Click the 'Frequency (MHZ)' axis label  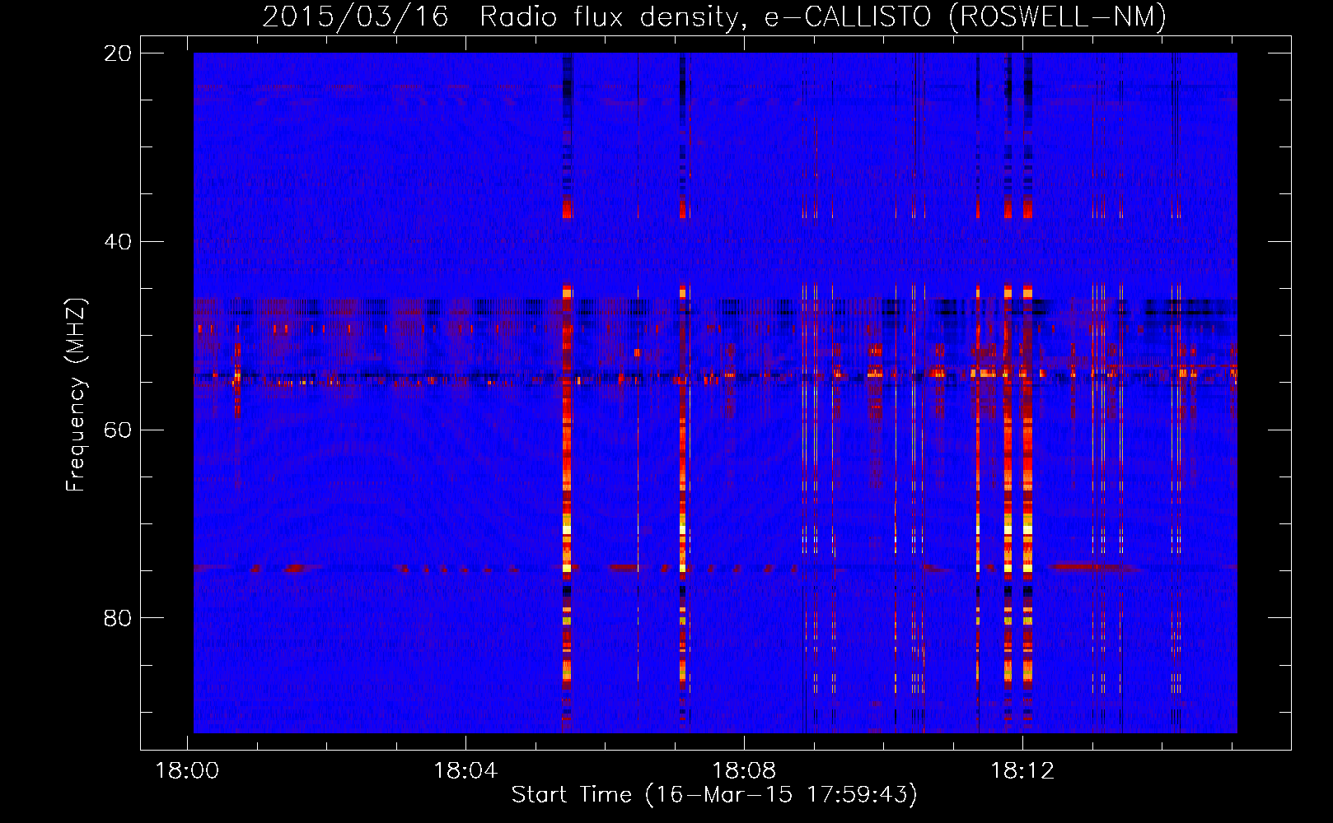(76, 395)
